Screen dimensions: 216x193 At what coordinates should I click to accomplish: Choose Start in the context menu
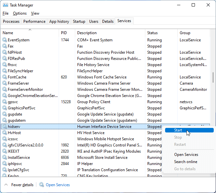coord(189,130)
